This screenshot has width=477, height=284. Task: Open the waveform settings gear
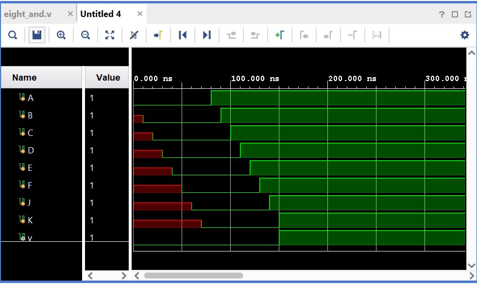pyautogui.click(x=465, y=35)
